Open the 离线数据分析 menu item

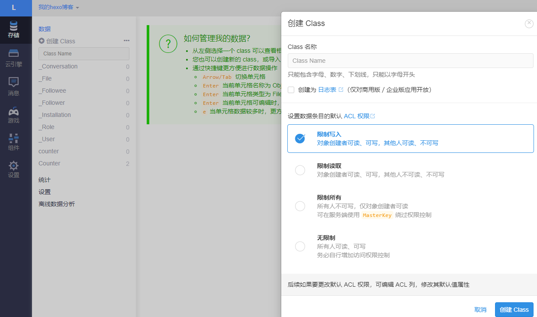point(57,204)
